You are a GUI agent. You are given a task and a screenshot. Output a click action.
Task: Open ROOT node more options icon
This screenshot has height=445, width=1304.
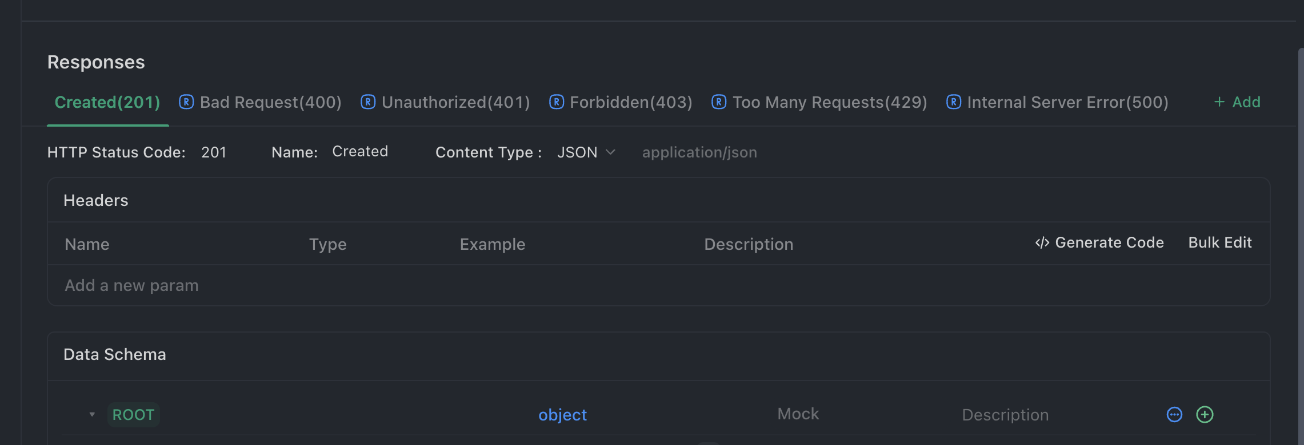point(1174,415)
